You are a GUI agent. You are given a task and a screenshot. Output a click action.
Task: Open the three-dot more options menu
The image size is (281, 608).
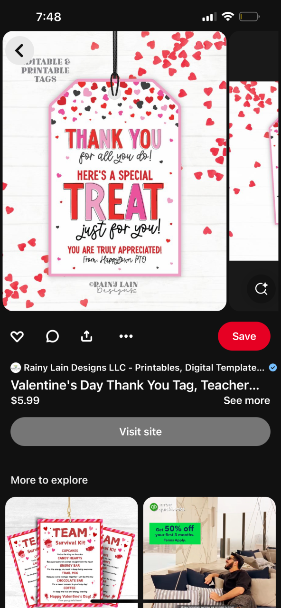point(126,336)
